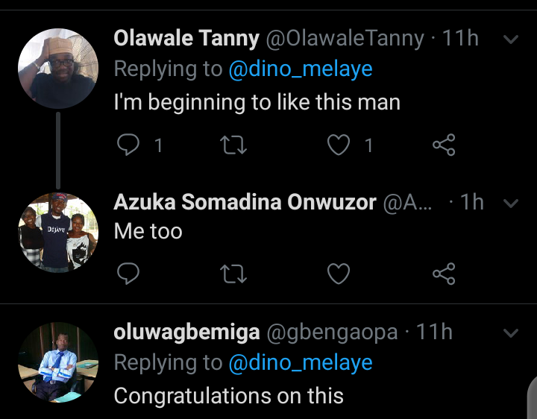This screenshot has height=419, width=537.
Task: Tap oluwagbemiga's profile photo
Action: (x=58, y=362)
